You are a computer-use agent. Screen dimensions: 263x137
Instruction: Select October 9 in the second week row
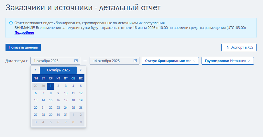pos(58,93)
